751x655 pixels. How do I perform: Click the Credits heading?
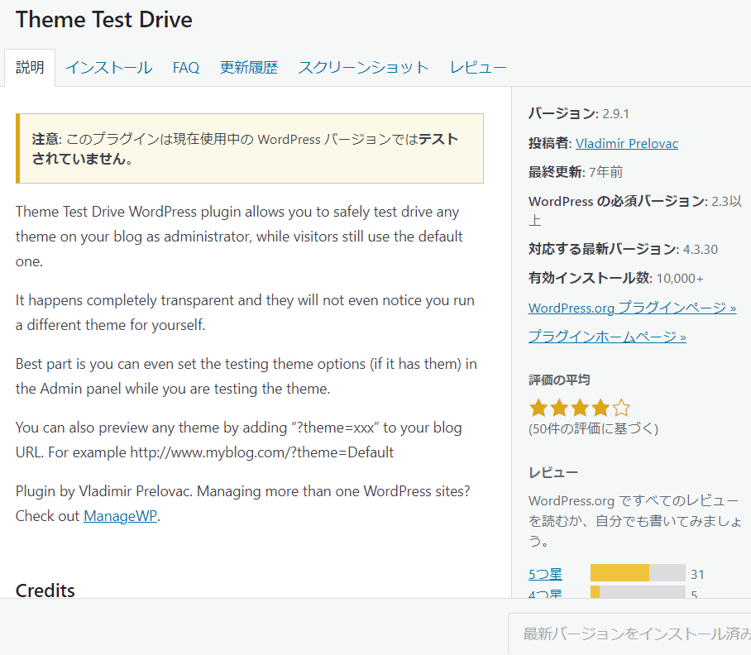45,590
